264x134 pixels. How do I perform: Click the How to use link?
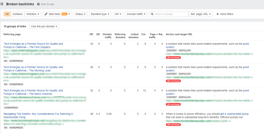[x=47, y=4]
